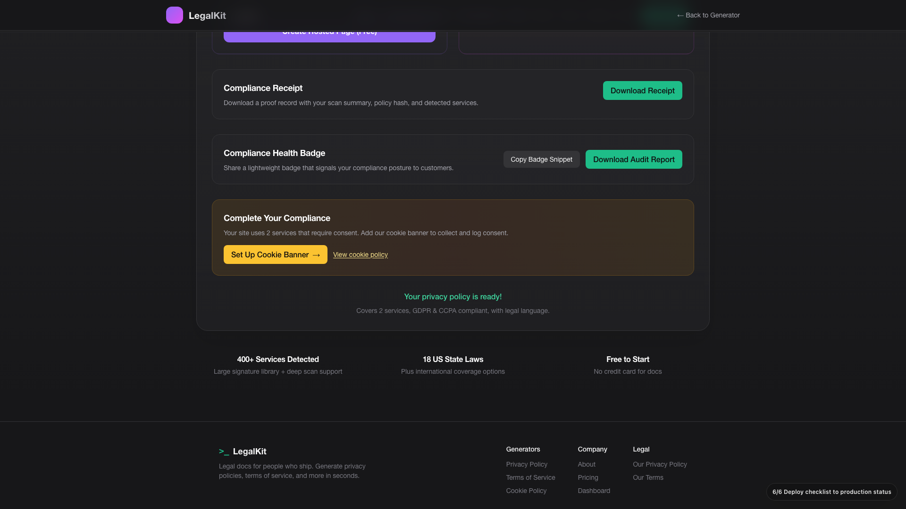This screenshot has width=906, height=509.
Task: Click Download Audit Report
Action: [633, 159]
